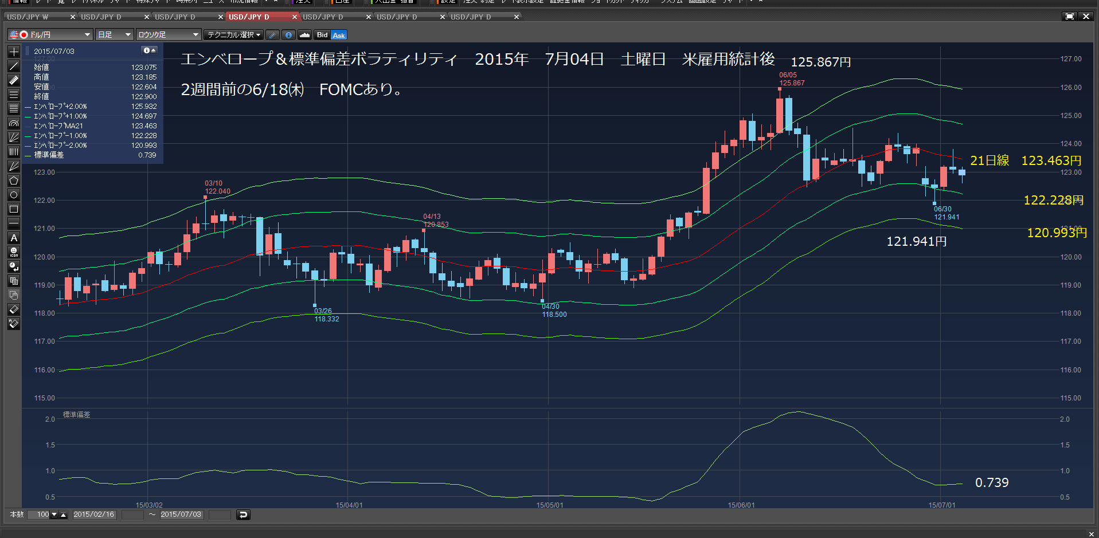
Task: Select the rectangle shape tool
Action: click(14, 209)
